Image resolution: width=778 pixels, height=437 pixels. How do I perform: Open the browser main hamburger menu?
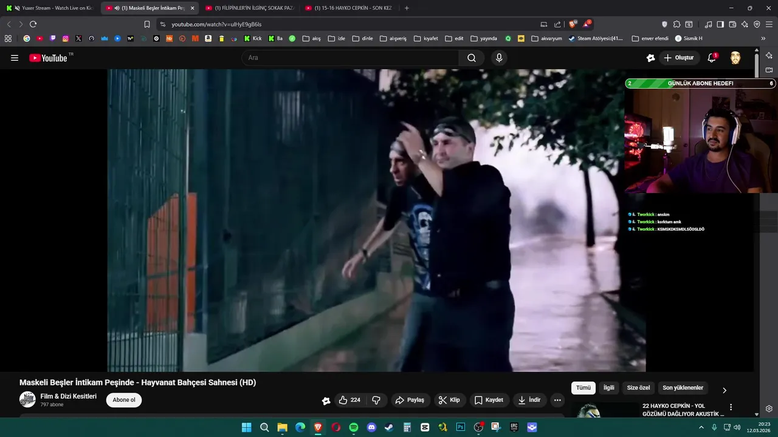(769, 24)
